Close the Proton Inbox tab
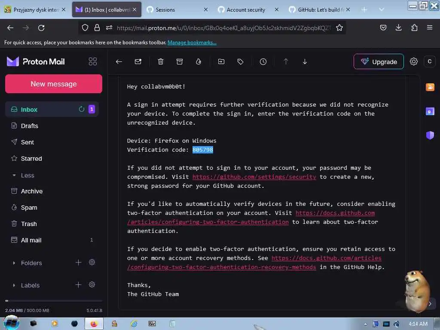 tap(134, 9)
